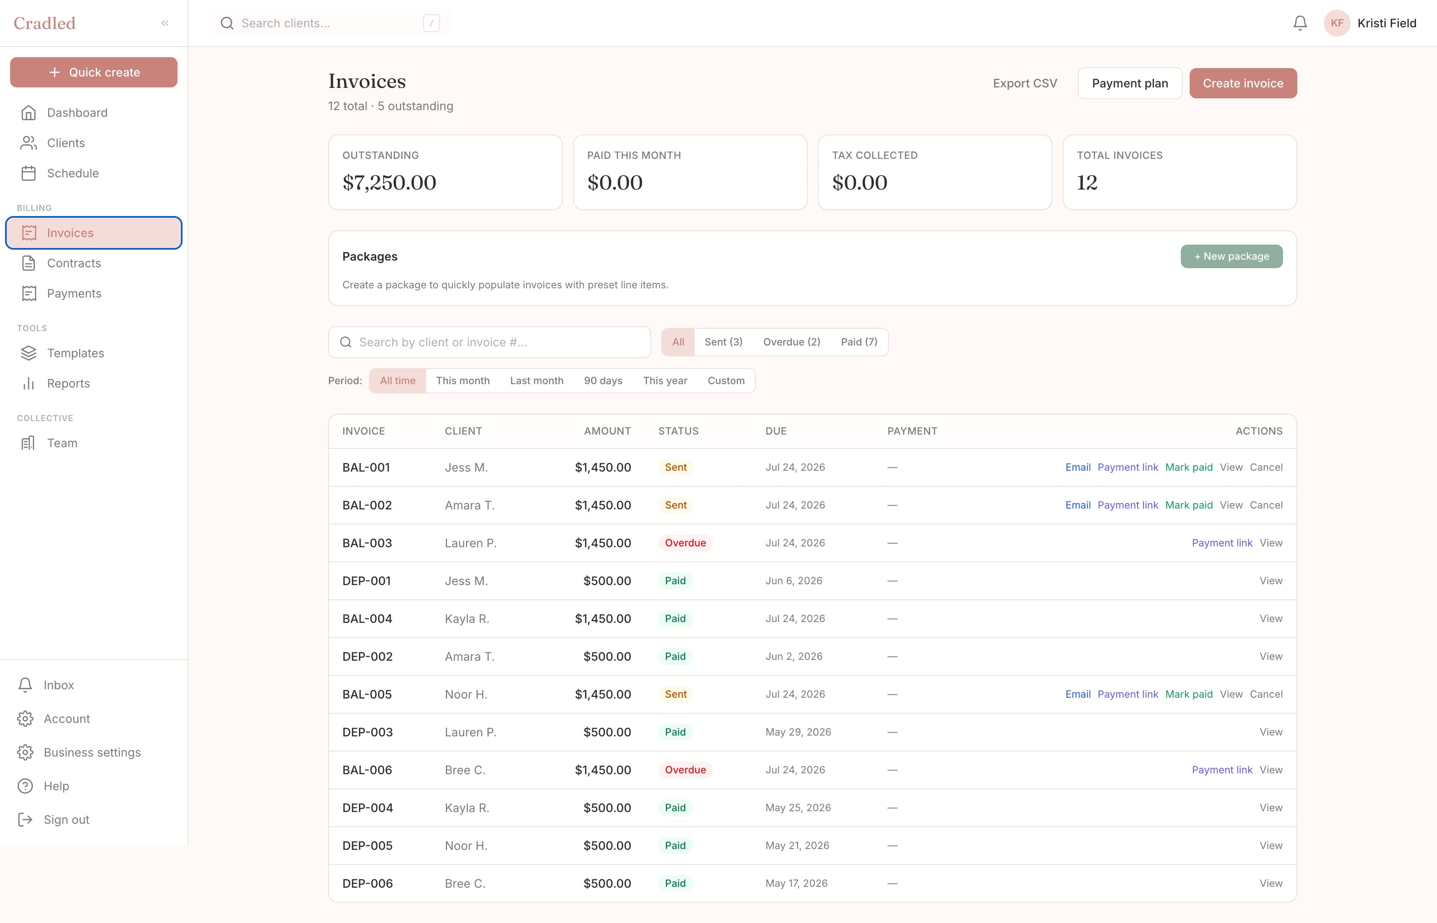Click Kristi Field user name
The height and width of the screenshot is (923, 1437).
[1387, 24]
